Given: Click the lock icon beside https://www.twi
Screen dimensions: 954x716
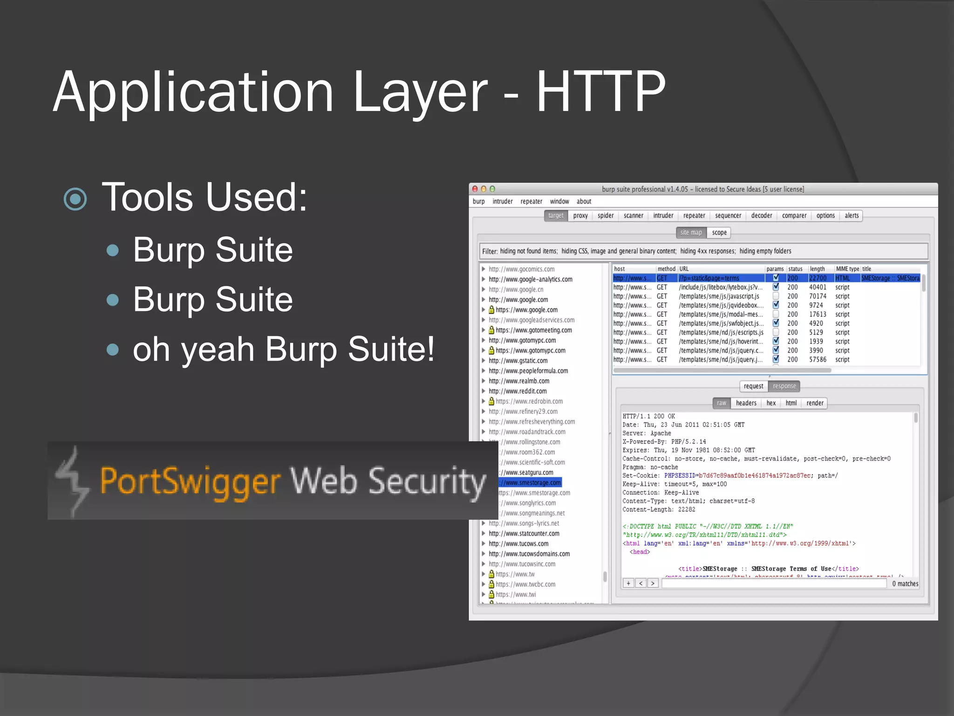Looking at the screenshot, I should pos(491,594).
